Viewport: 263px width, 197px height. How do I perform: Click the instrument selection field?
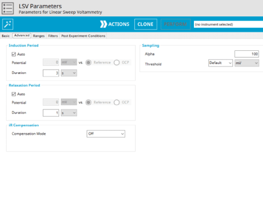pos(228,24)
